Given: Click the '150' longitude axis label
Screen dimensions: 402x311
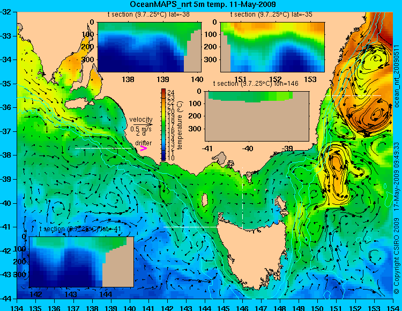Looking at the screenshot, I should [318, 308].
